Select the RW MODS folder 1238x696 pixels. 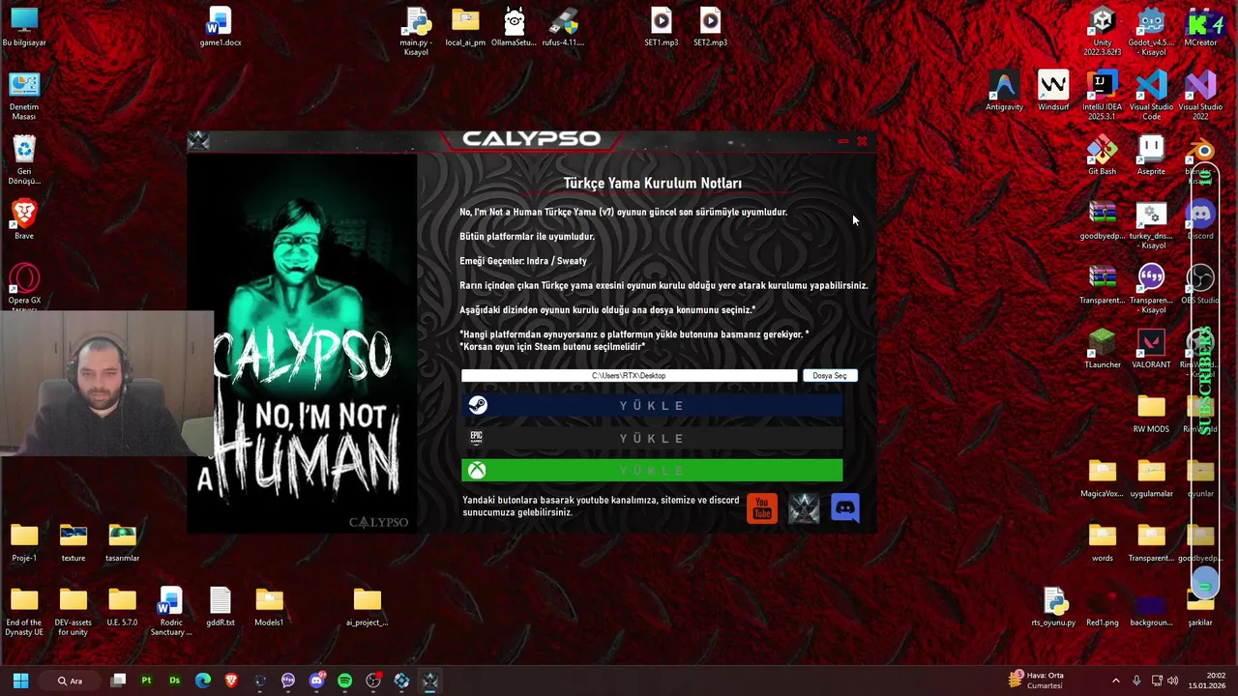1151,415
